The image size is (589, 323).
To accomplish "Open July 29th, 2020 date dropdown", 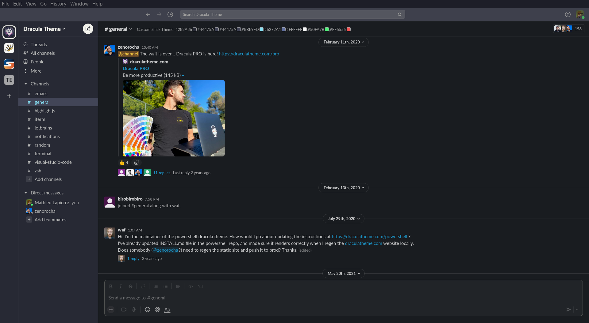I will click(344, 219).
